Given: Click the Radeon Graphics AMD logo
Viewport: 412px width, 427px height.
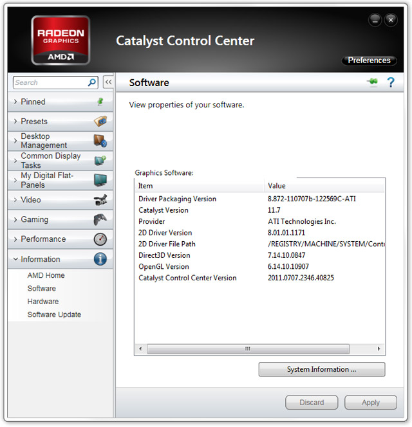Looking at the screenshot, I should click(x=61, y=41).
